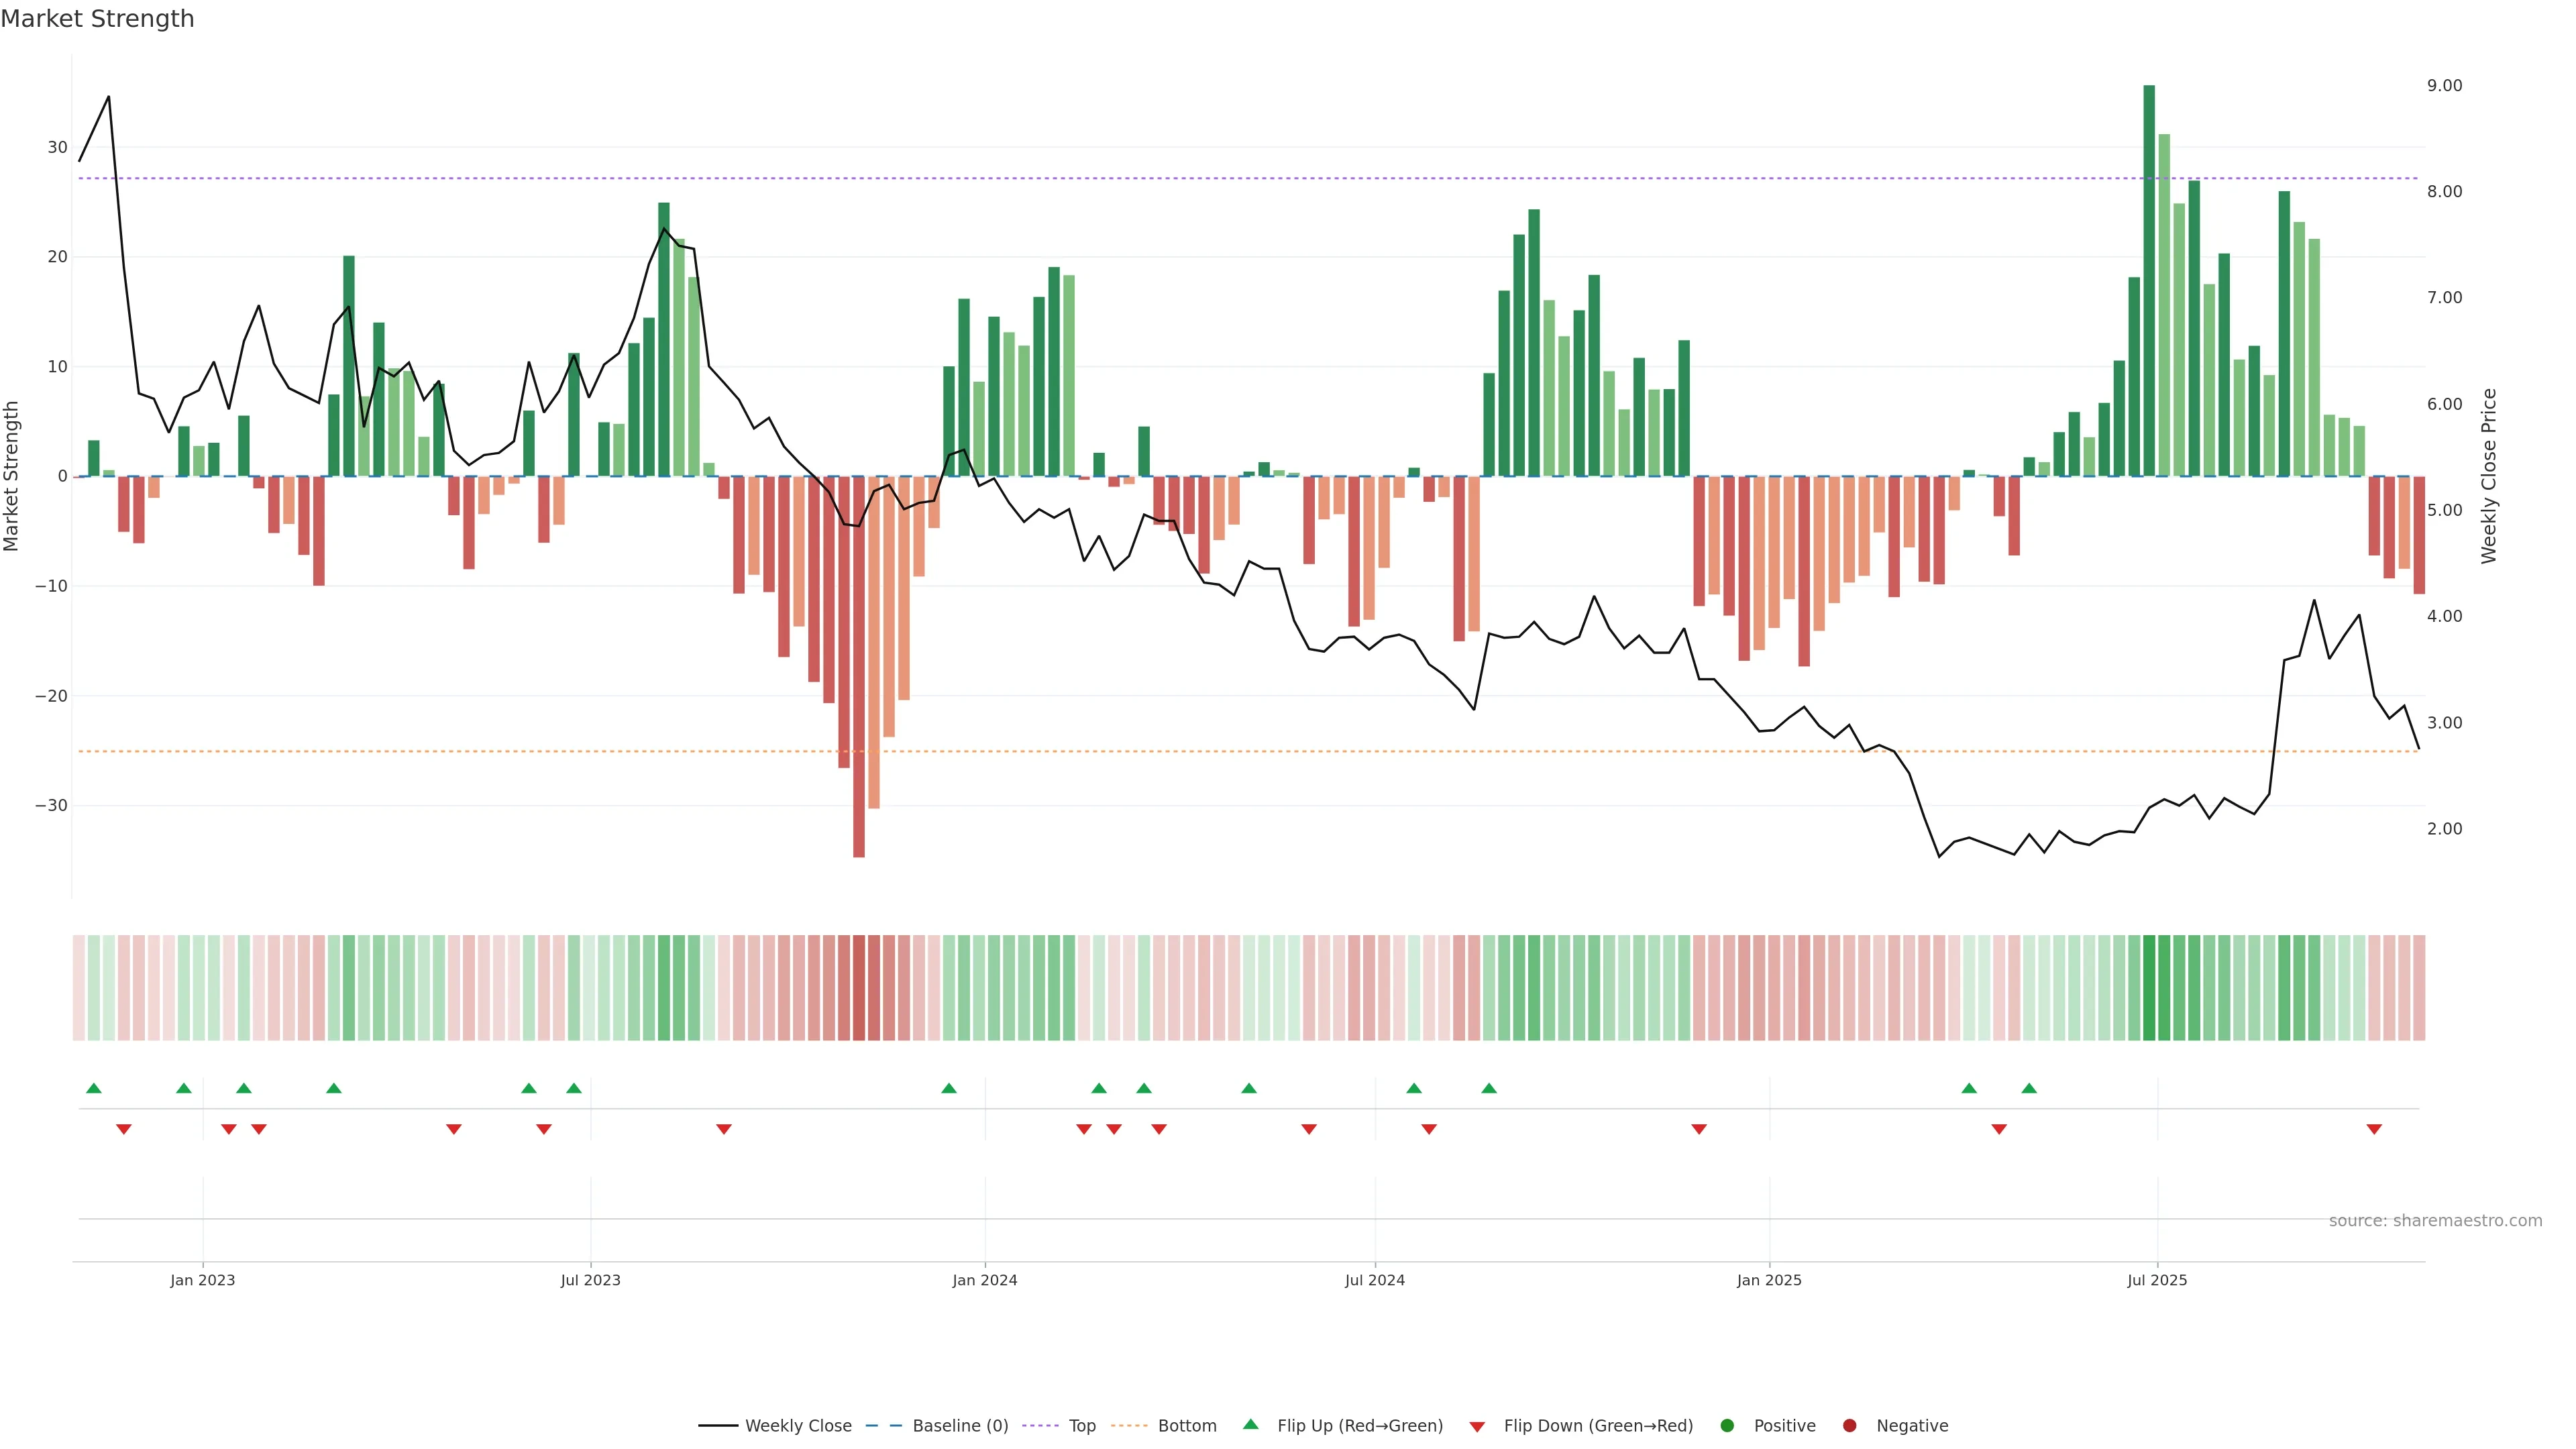Click the leftmost green flip-up triangle marker
The height and width of the screenshot is (1449, 2576).
pos(94,1088)
